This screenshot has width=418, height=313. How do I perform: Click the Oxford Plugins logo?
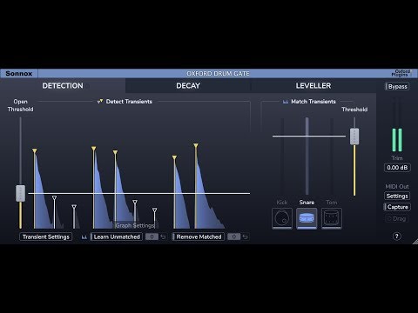pyautogui.click(x=401, y=73)
